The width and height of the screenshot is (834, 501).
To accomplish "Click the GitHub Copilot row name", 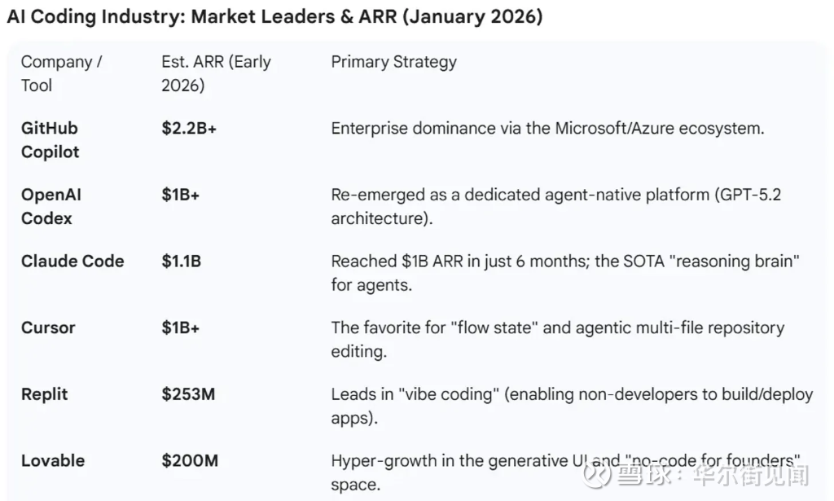I will click(x=50, y=140).
